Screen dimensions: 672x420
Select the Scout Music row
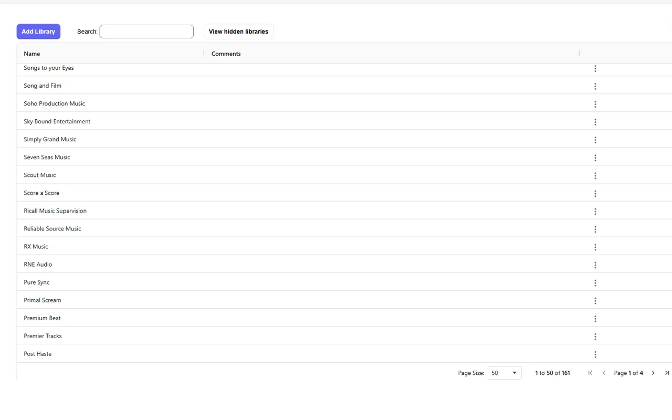click(x=344, y=175)
